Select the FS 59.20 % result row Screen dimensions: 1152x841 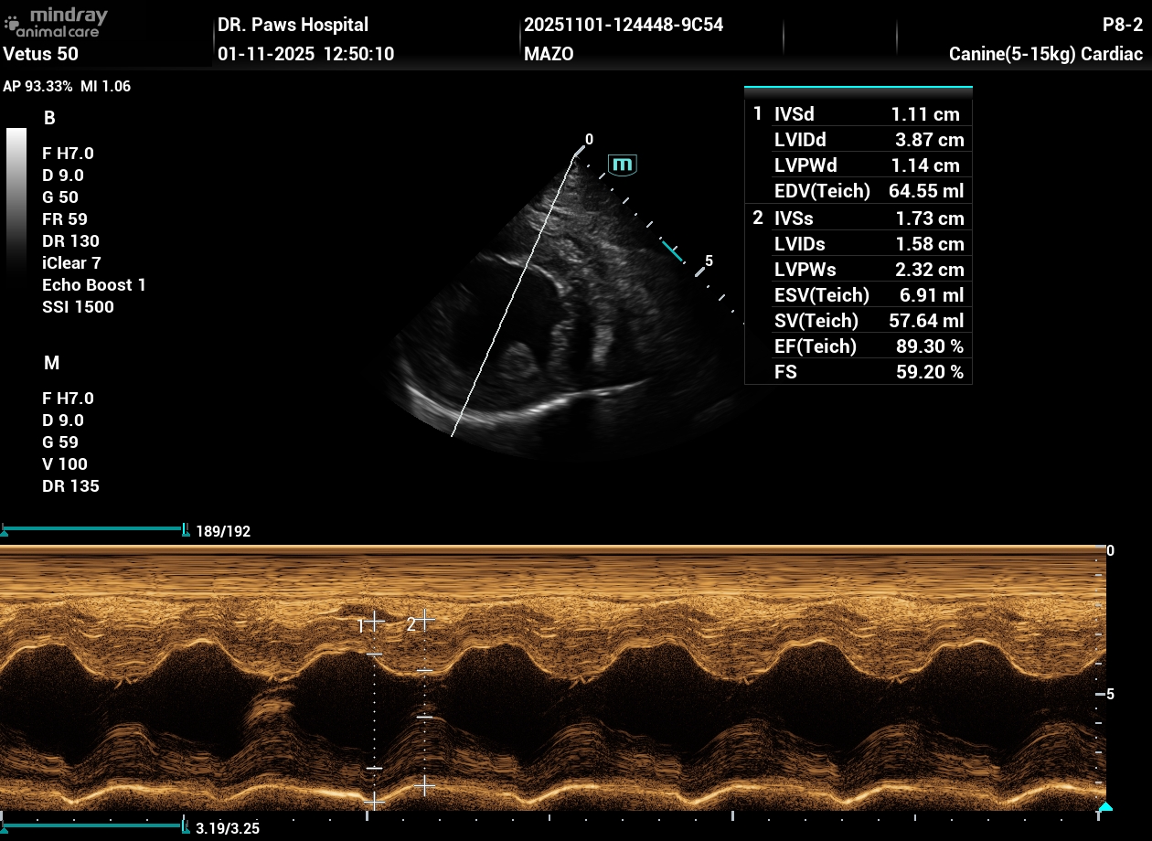[858, 372]
